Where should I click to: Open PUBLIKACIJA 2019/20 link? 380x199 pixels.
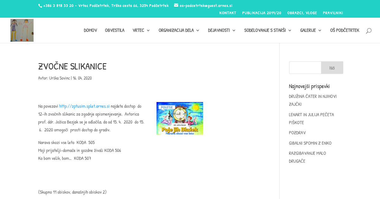coord(262,13)
